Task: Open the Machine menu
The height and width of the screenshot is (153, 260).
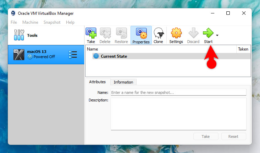Action: point(30,22)
